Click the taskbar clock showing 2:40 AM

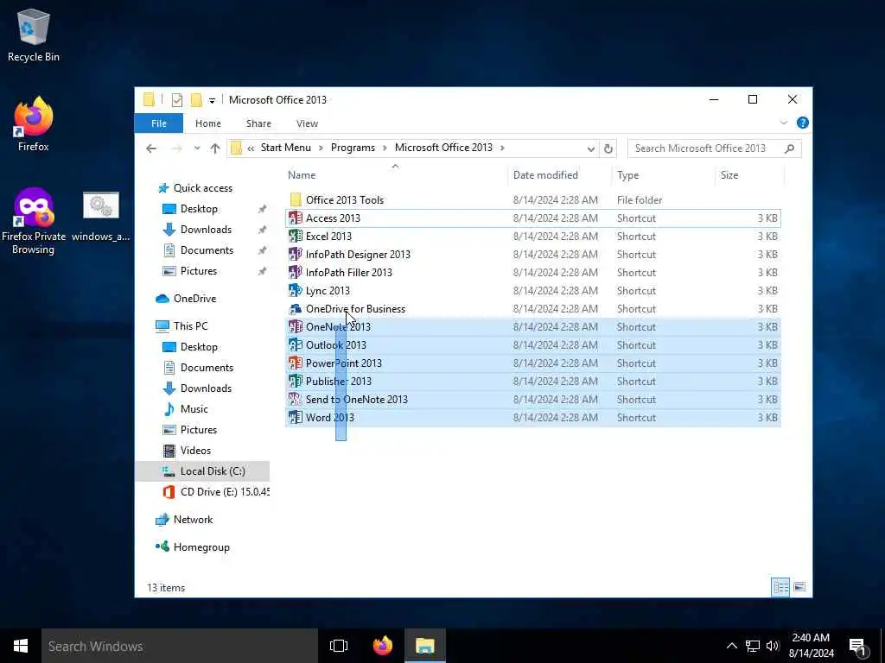pyautogui.click(x=812, y=646)
